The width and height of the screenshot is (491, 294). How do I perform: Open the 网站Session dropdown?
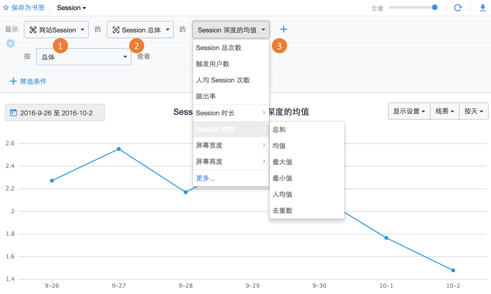pyautogui.click(x=56, y=30)
